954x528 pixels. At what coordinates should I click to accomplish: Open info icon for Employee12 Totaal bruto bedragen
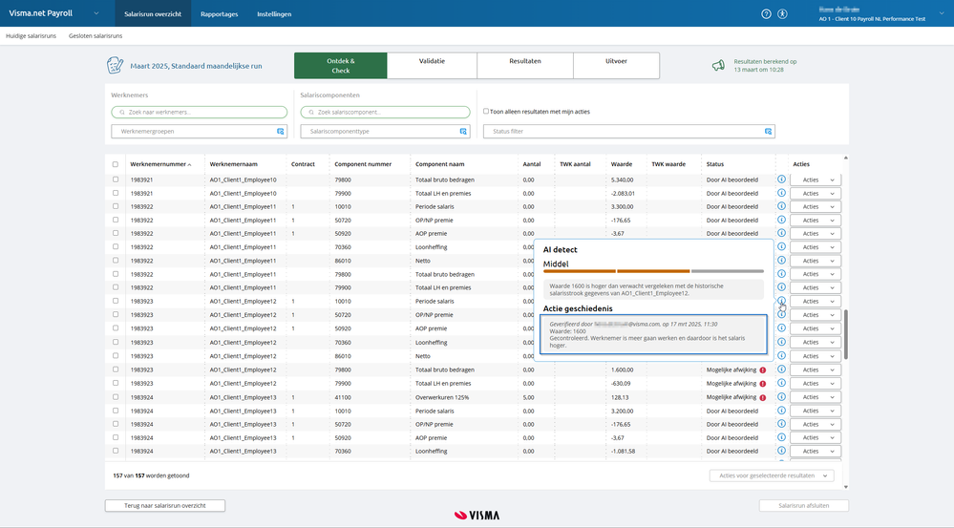(x=781, y=370)
